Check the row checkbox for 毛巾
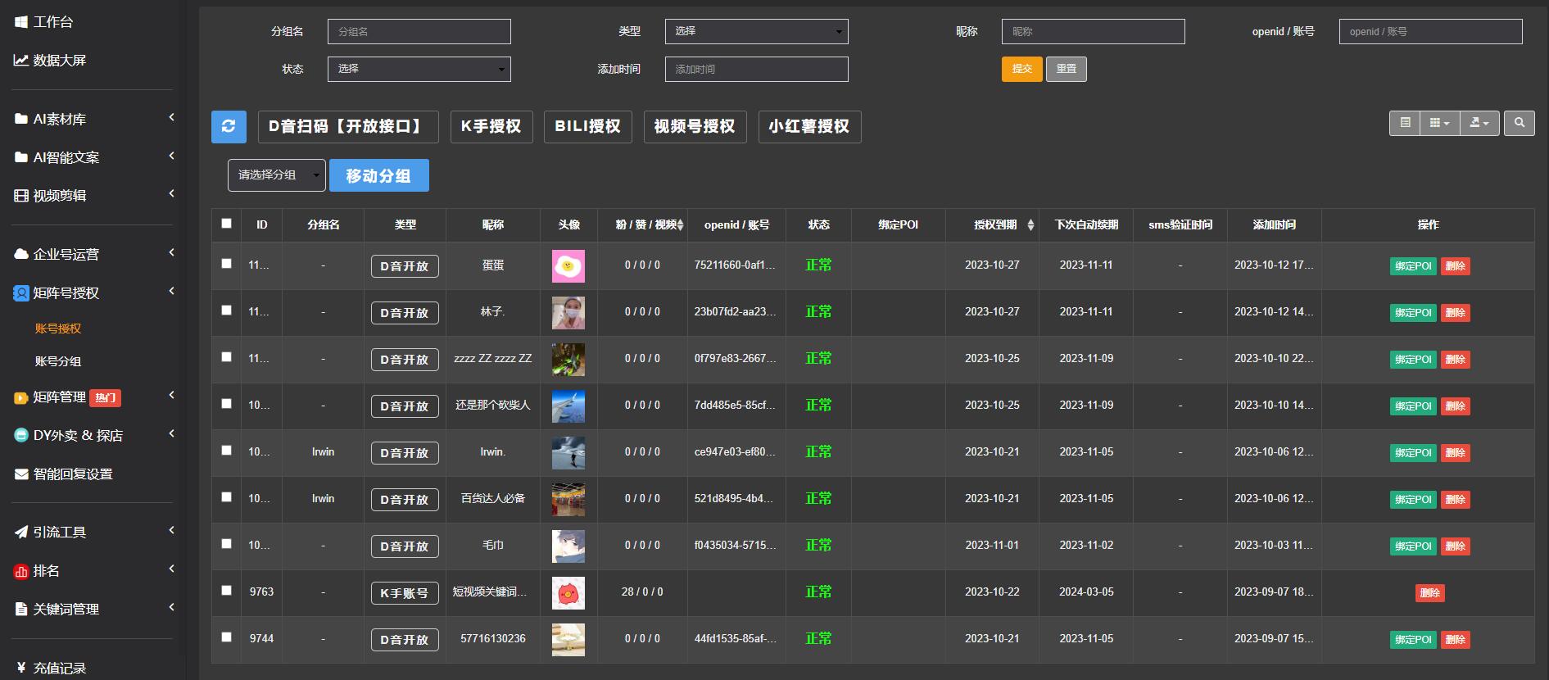The image size is (1549, 680). pyautogui.click(x=227, y=544)
